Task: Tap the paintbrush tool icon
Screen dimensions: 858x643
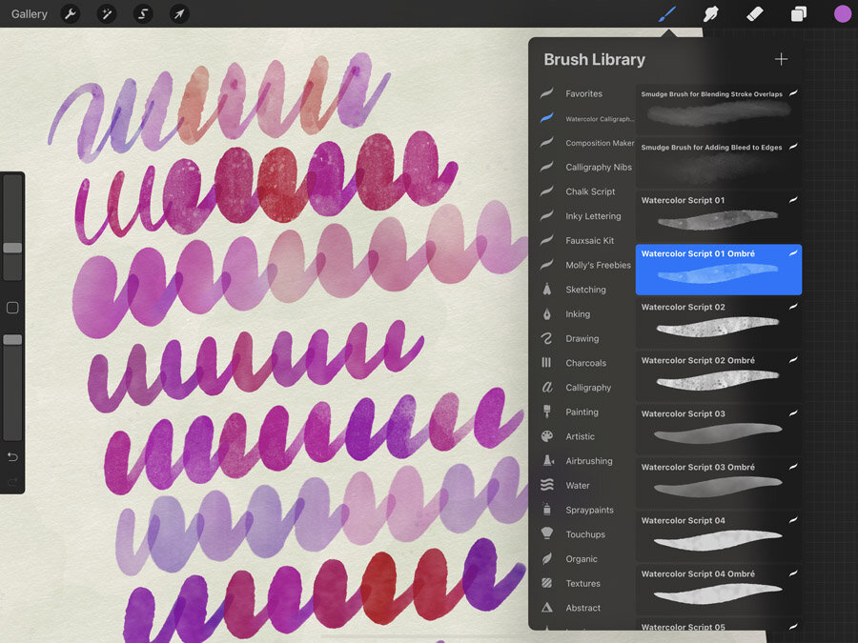Action: tap(668, 14)
